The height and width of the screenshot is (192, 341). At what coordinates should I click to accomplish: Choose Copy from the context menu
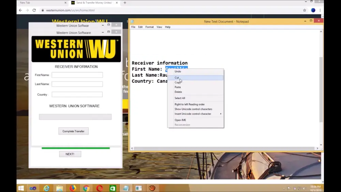click(x=178, y=83)
